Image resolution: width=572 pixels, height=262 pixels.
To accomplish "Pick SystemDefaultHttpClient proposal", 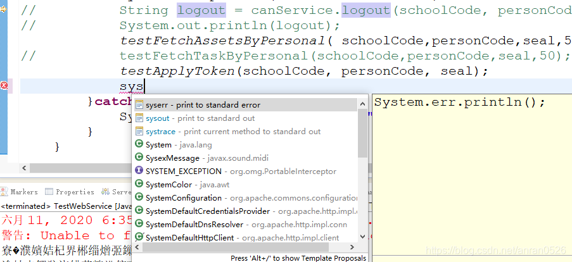I will point(245,238).
